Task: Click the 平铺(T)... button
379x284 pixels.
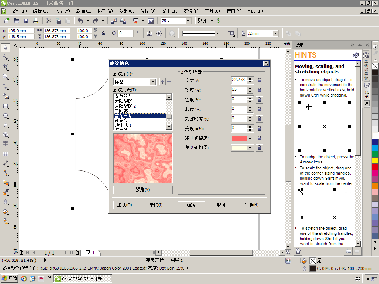Action: pos(158,205)
